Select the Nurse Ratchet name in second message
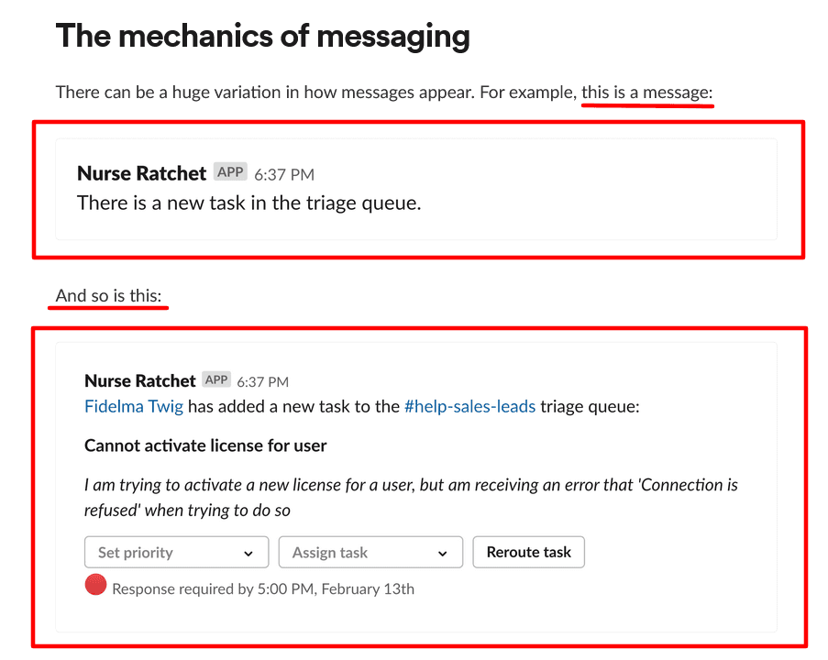 click(139, 380)
